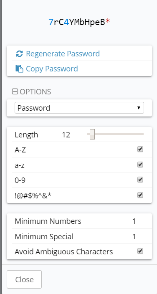The width and height of the screenshot is (157, 294).
Task: Click the copy clipboard icon
Action: click(19, 69)
